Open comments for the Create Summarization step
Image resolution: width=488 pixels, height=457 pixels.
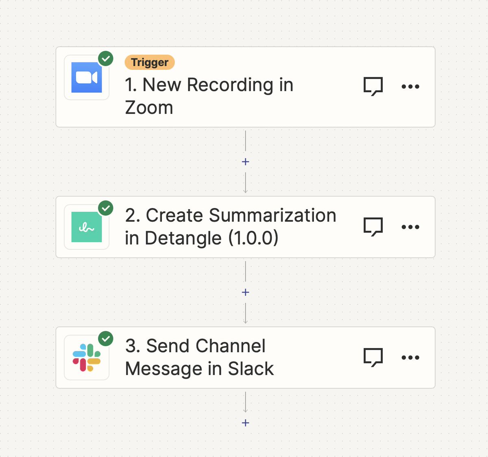click(373, 227)
